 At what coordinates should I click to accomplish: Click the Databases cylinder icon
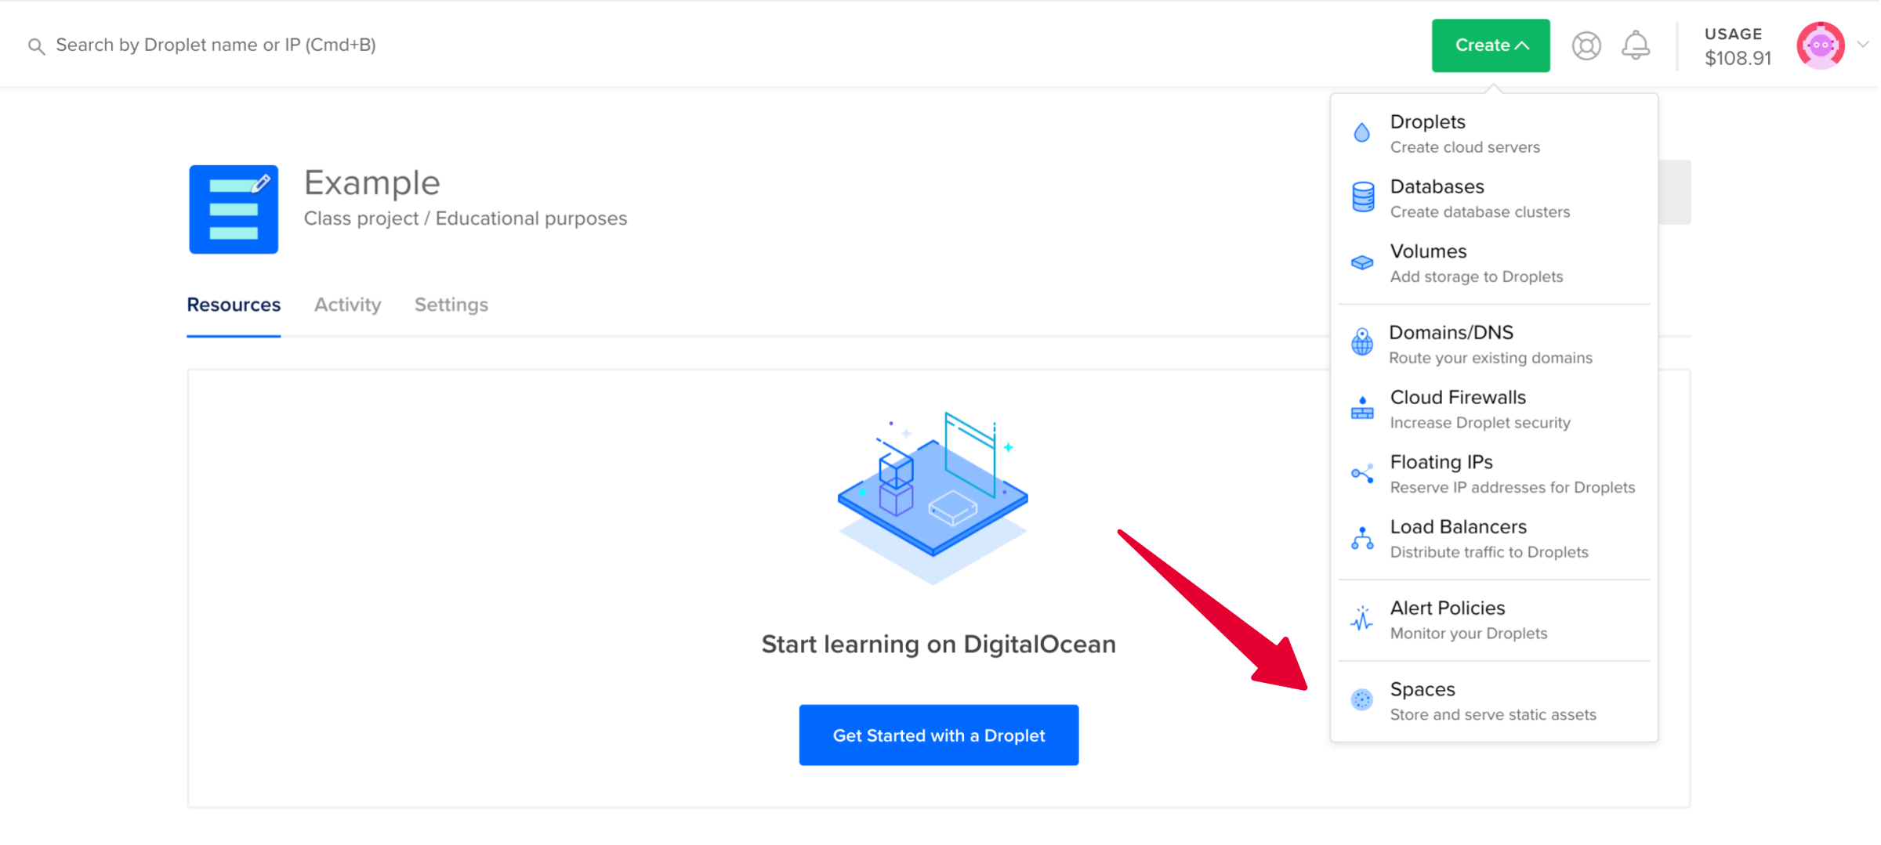tap(1363, 197)
